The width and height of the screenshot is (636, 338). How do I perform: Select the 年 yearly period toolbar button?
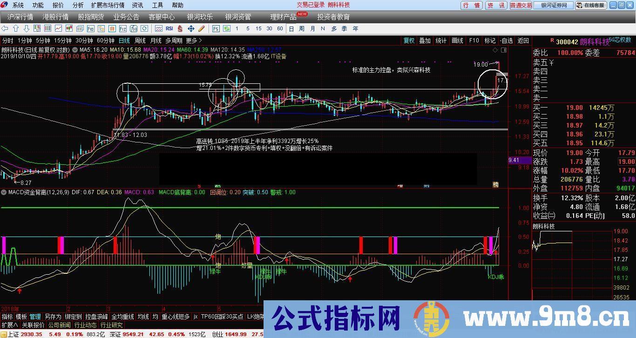[x=356, y=28]
